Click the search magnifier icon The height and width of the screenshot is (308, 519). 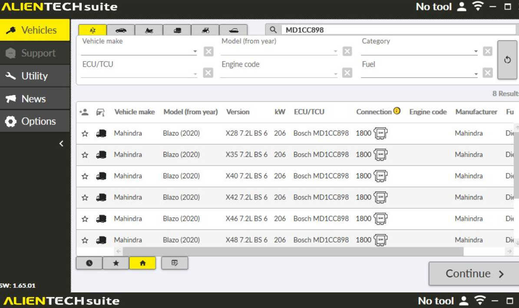274,30
